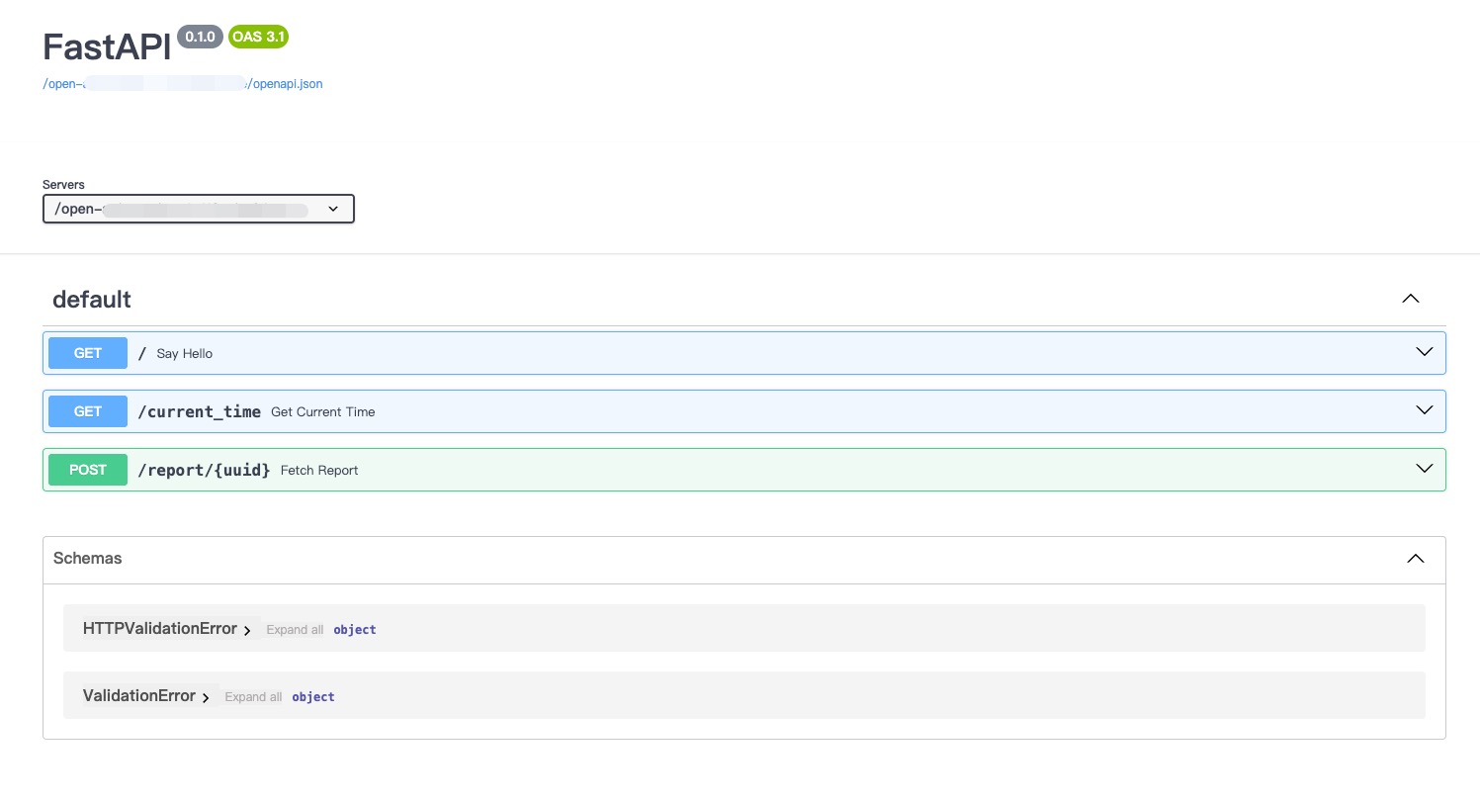
Task: Click the root / path of Say Hello
Action: pyautogui.click(x=142, y=353)
